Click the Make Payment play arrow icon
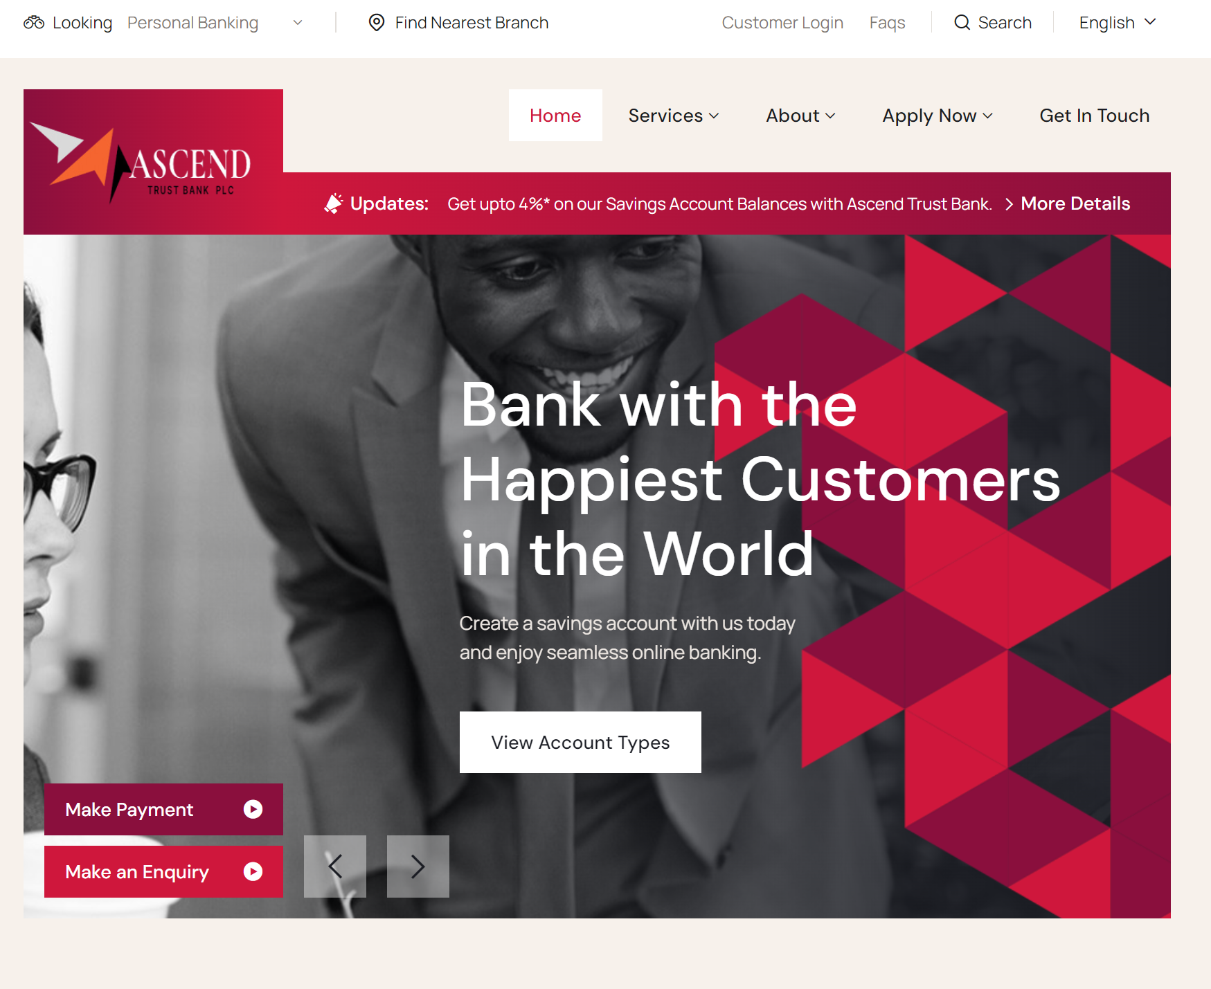The image size is (1211, 989). [x=253, y=809]
